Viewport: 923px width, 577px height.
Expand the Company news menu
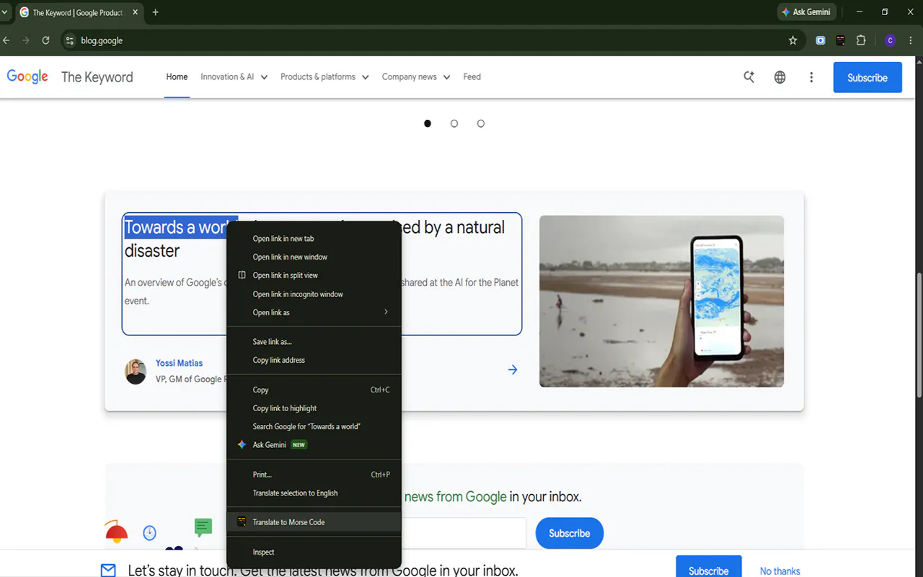click(416, 77)
